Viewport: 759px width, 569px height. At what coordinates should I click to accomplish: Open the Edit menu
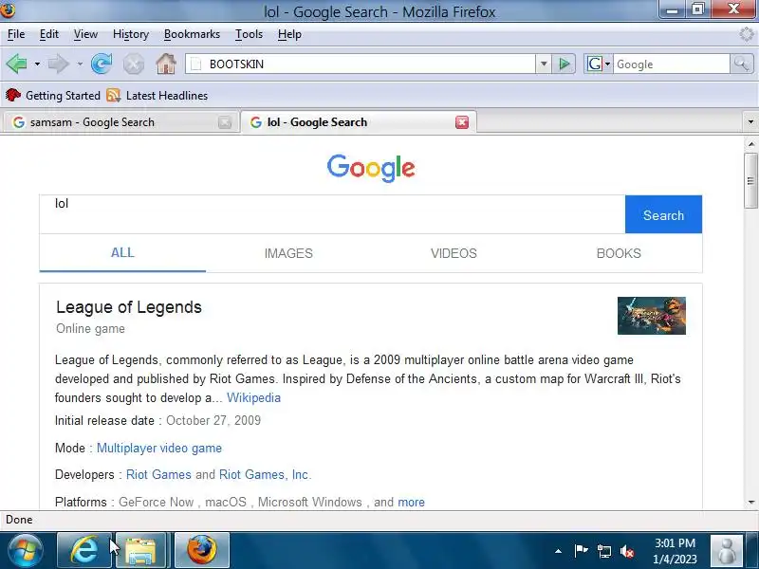[49, 34]
